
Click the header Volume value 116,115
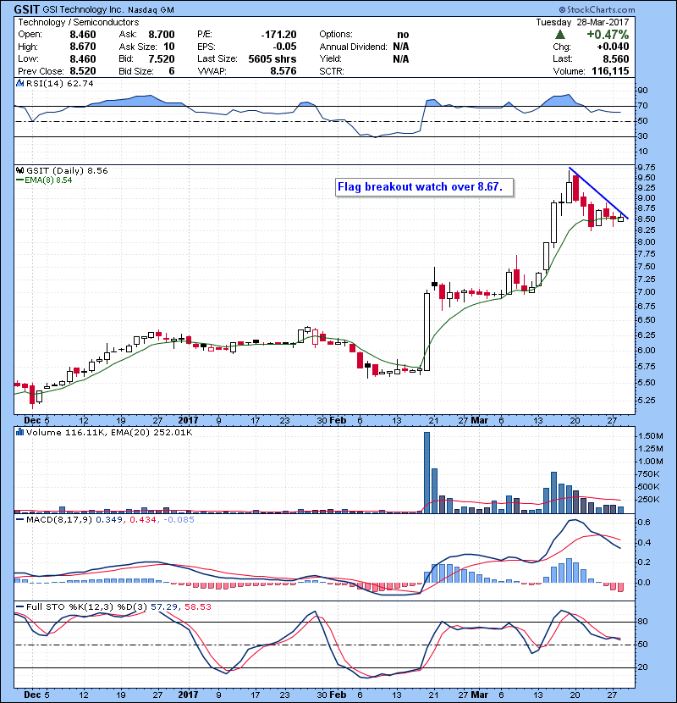(x=610, y=71)
